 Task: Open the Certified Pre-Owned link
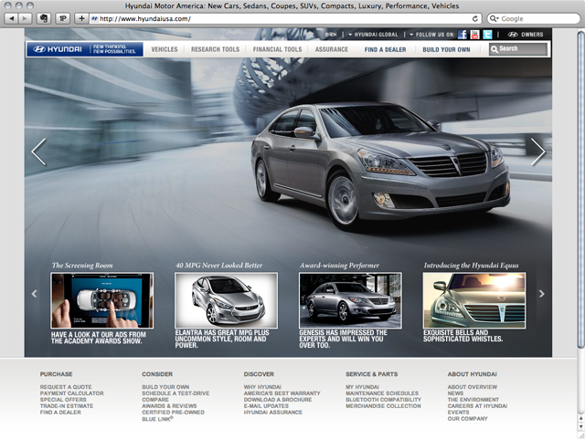click(173, 413)
